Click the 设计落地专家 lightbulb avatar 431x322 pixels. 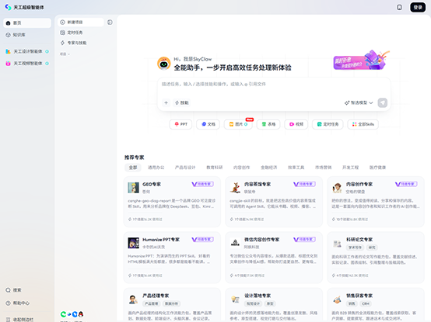tap(235, 299)
